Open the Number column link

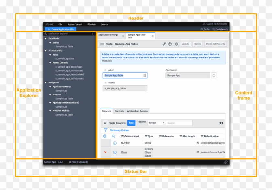(125, 143)
